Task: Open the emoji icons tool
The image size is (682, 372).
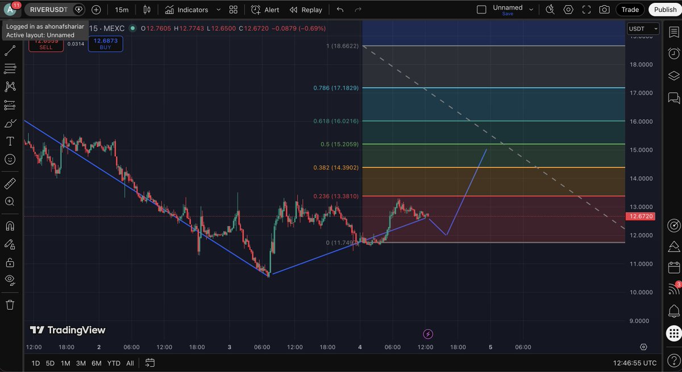Action: (x=10, y=160)
